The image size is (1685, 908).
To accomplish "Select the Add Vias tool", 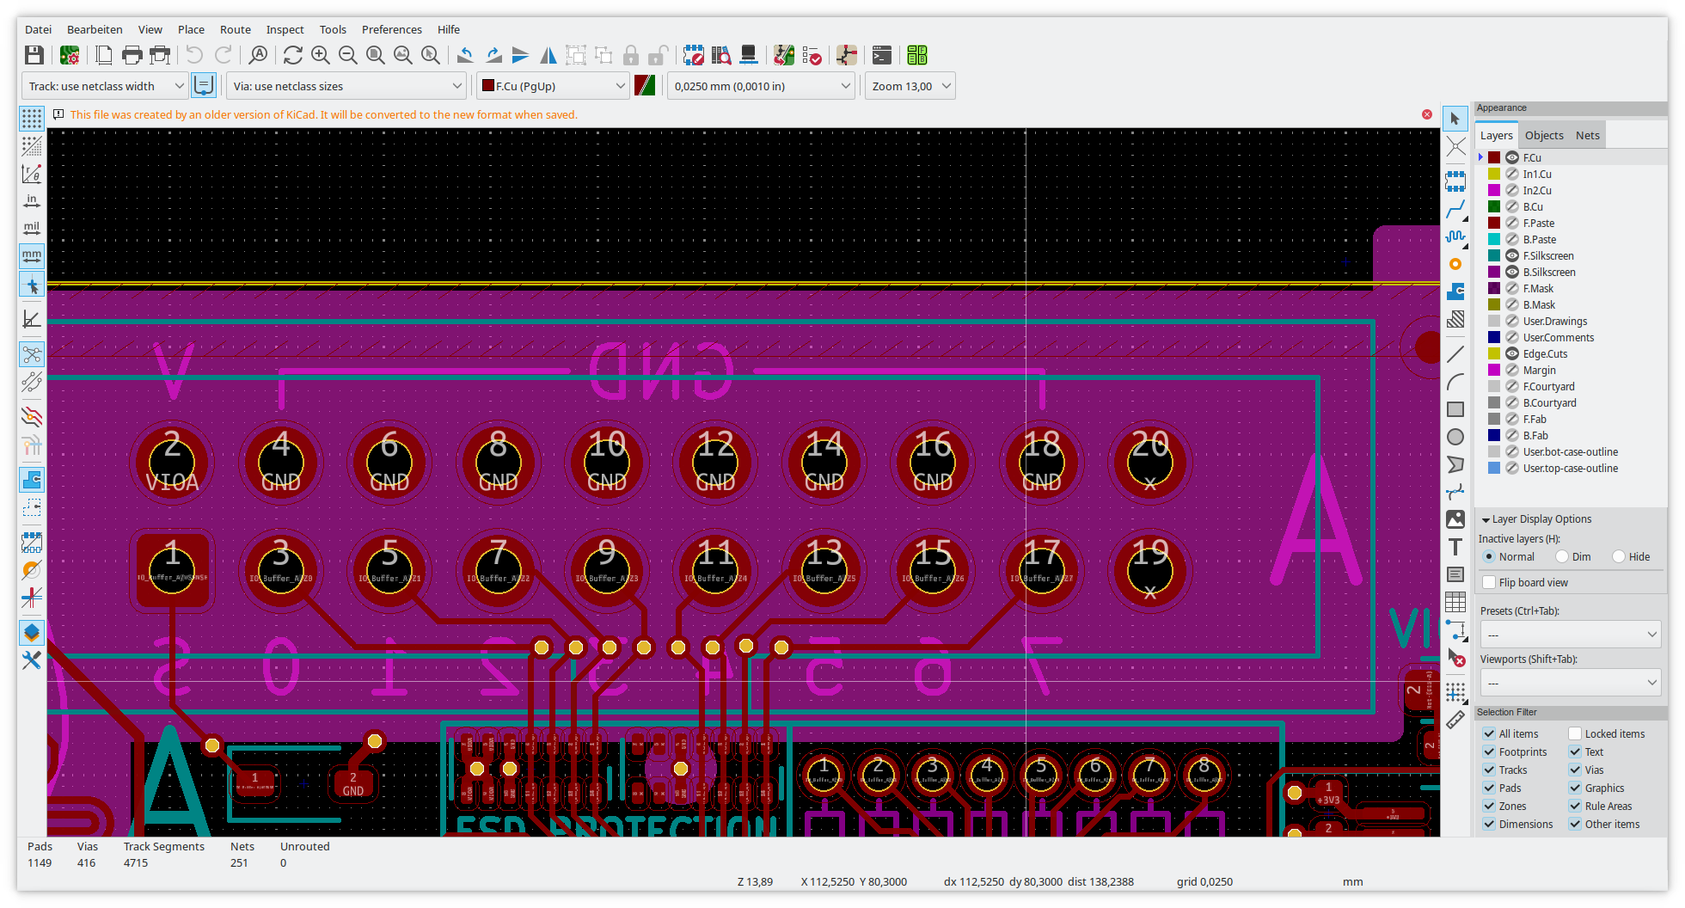I will click(x=1455, y=264).
